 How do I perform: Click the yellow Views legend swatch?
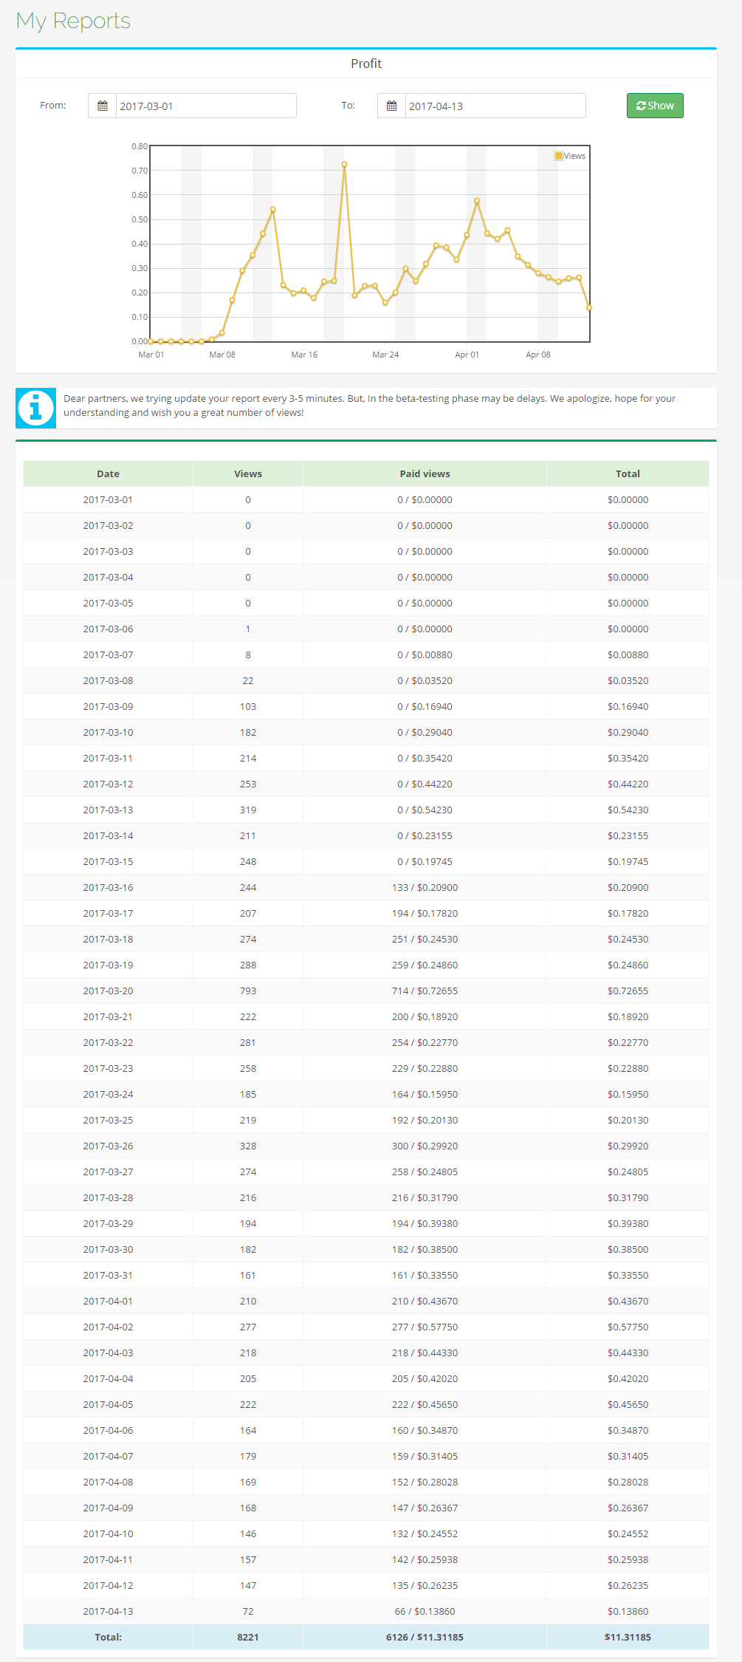pyautogui.click(x=559, y=156)
